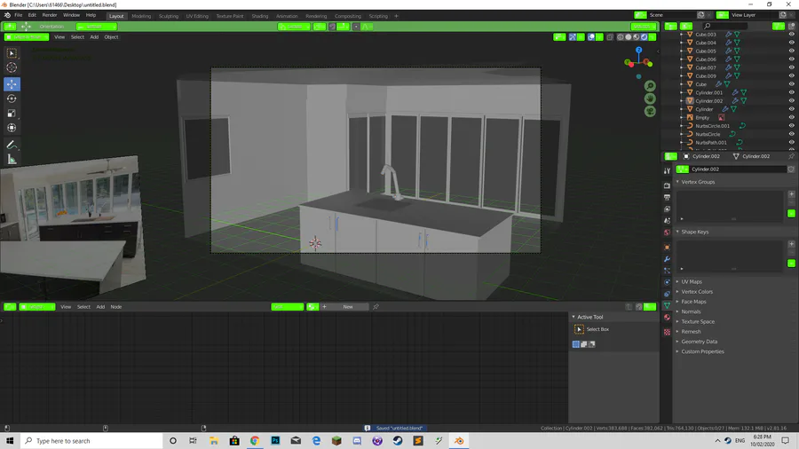The width and height of the screenshot is (799, 449).
Task: Add a new workspace tab
Action: click(397, 16)
